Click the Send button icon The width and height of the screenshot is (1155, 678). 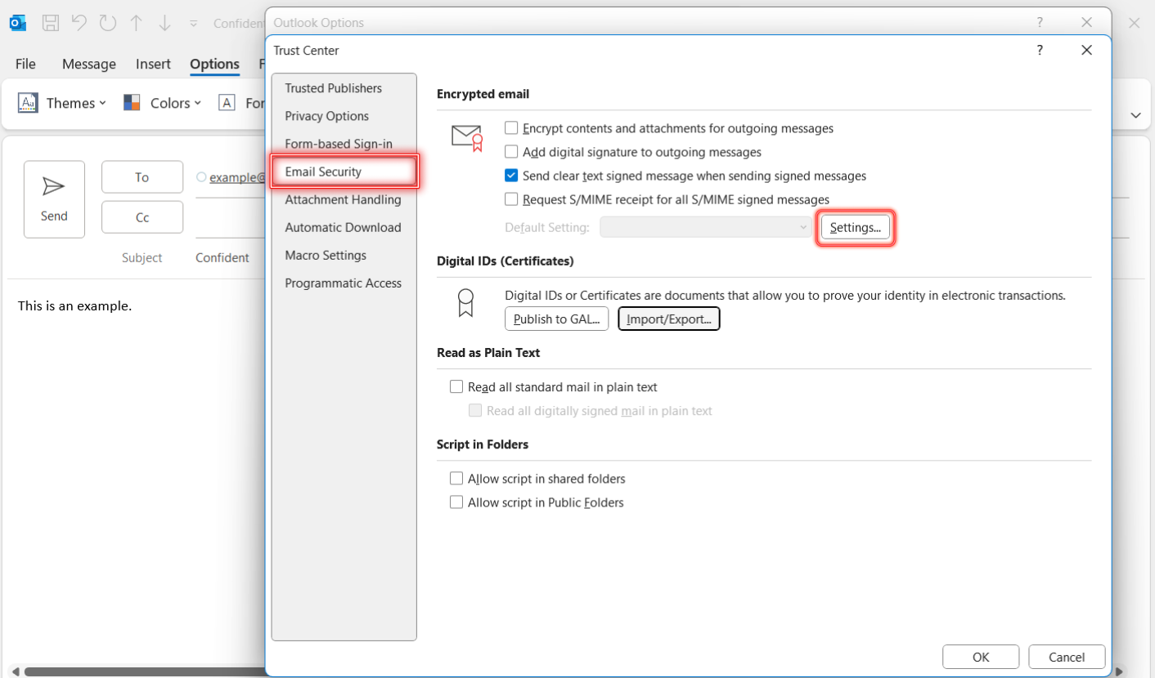54,185
